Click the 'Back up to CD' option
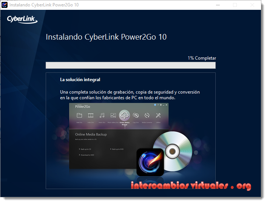The image size is (267, 203). 85,149
